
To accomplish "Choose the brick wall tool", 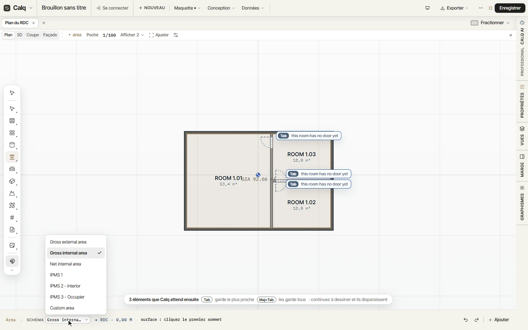I will click(x=12, y=121).
